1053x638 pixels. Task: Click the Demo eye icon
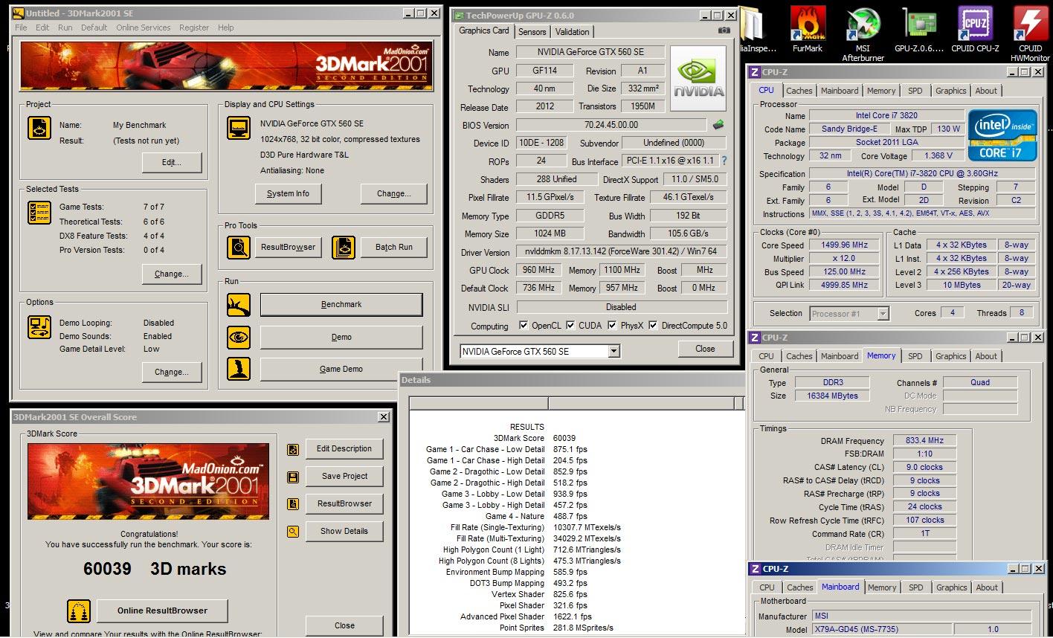coord(239,337)
